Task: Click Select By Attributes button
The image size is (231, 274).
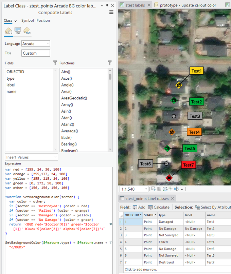Action: (x=213, y=207)
